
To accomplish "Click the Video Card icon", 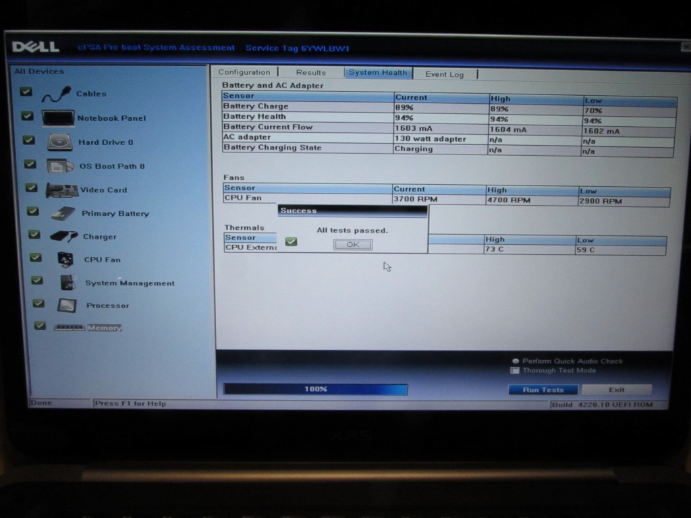I will (61, 190).
